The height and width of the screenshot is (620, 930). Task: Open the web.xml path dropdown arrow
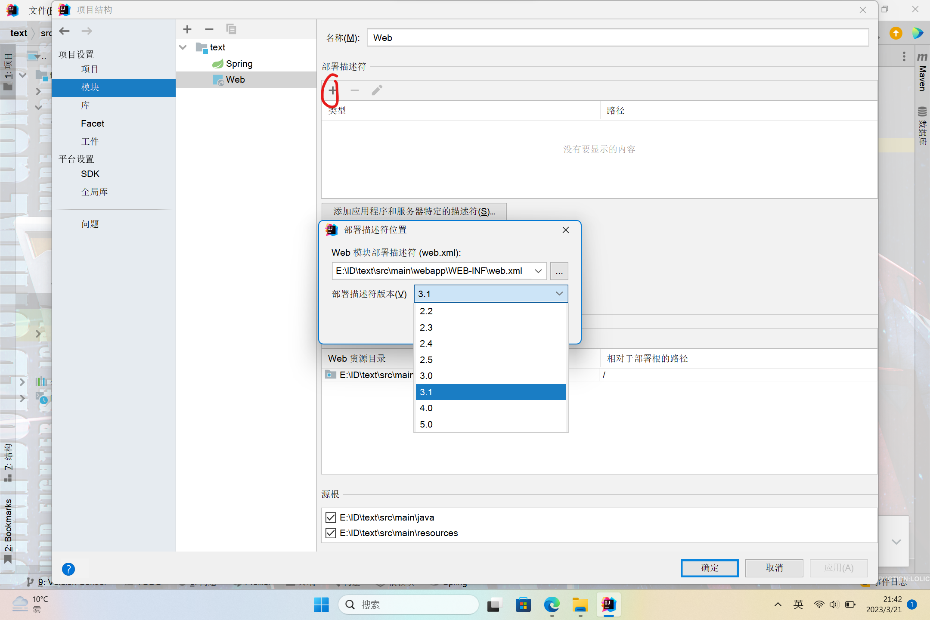pos(538,271)
